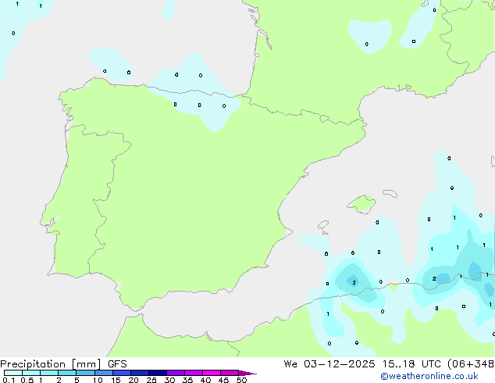Pick the 40–45 mm magenta legend swatch

click(212, 373)
